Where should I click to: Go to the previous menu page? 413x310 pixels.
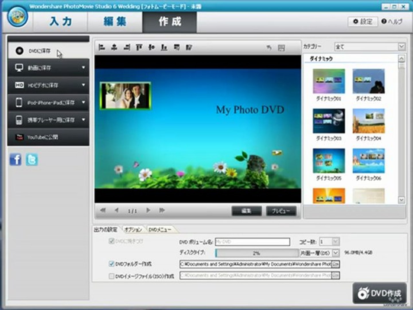click(x=116, y=210)
